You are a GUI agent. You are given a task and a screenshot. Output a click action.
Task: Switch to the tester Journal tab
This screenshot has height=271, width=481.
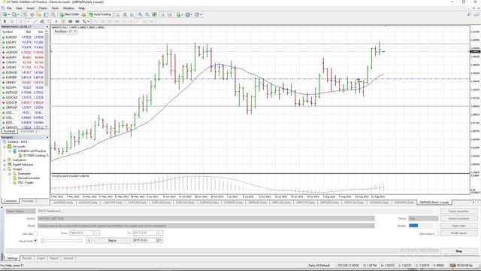coord(68,258)
